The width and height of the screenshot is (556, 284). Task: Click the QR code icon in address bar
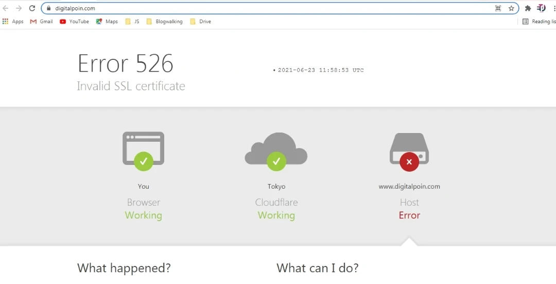[498, 8]
